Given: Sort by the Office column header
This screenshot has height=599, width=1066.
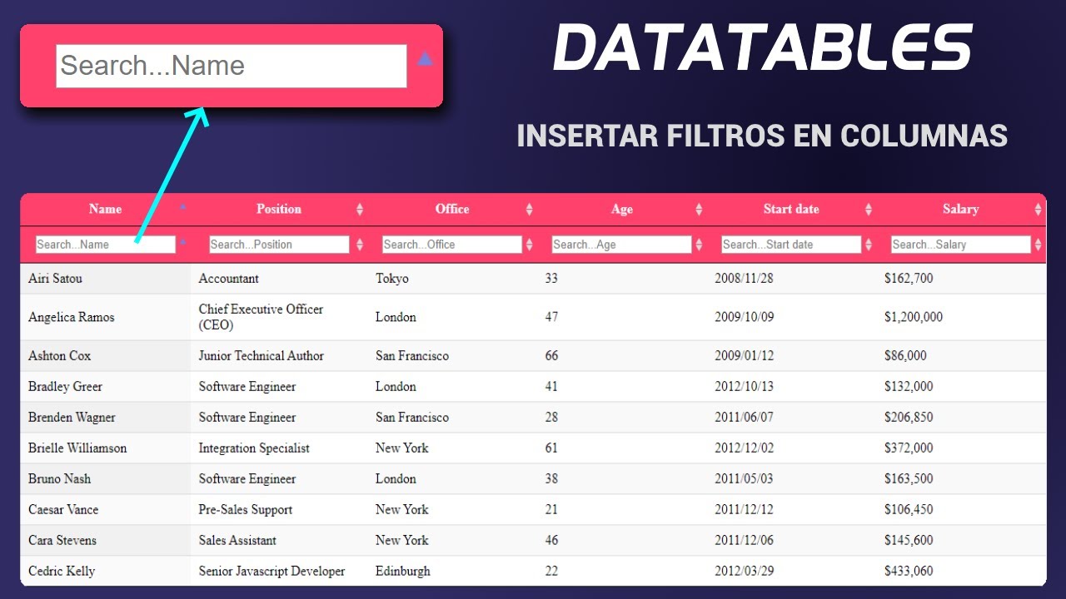Looking at the screenshot, I should tap(452, 210).
